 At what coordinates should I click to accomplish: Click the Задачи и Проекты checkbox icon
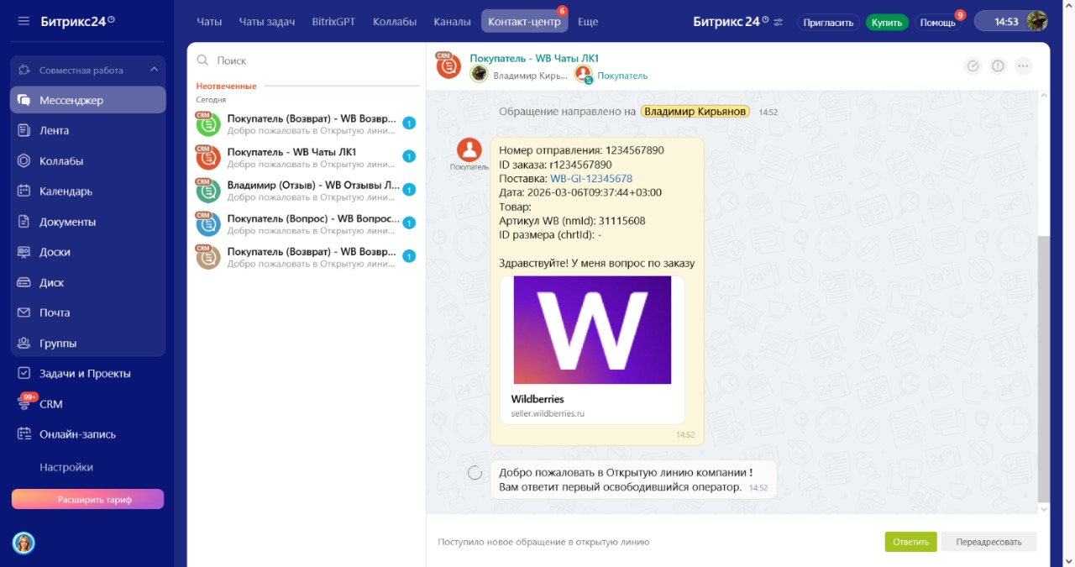pyautogui.click(x=24, y=373)
